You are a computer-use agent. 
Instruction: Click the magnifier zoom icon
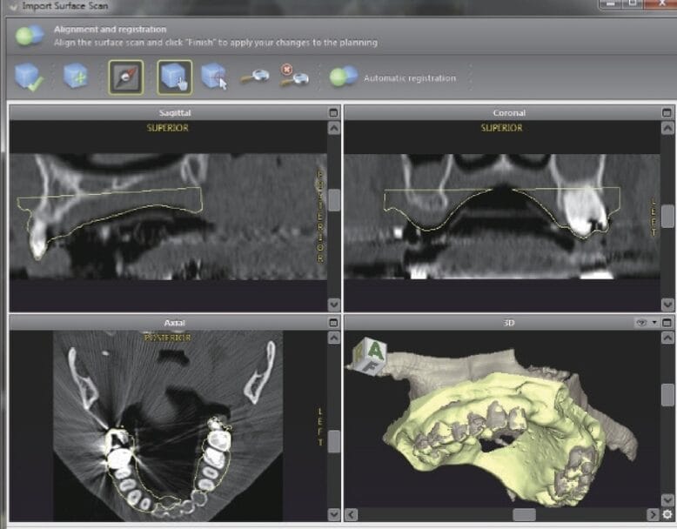click(x=255, y=77)
